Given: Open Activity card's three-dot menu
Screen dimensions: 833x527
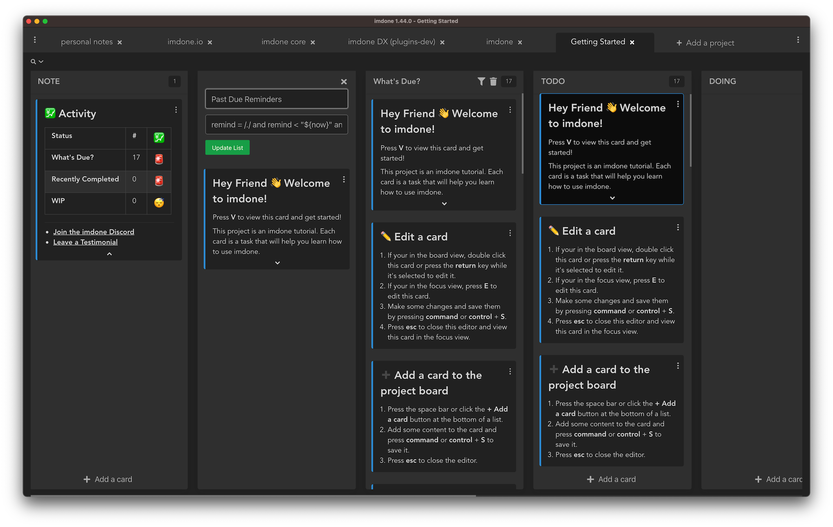Looking at the screenshot, I should 176,110.
